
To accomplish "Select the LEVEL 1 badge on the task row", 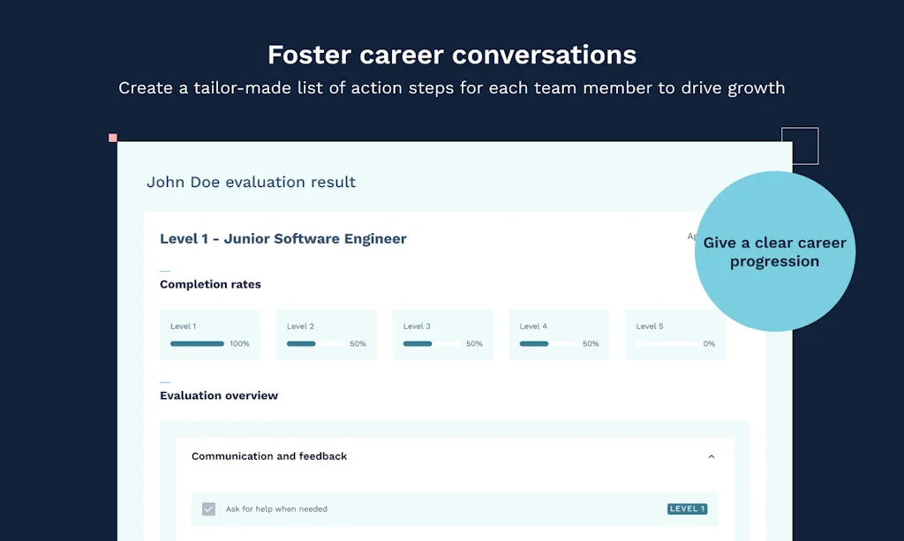I will coord(687,508).
